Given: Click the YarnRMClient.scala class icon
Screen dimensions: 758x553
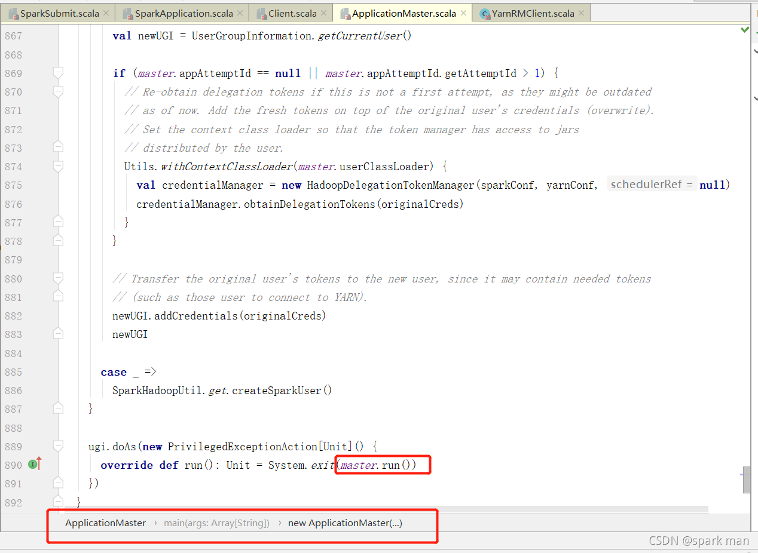Looking at the screenshot, I should [484, 13].
